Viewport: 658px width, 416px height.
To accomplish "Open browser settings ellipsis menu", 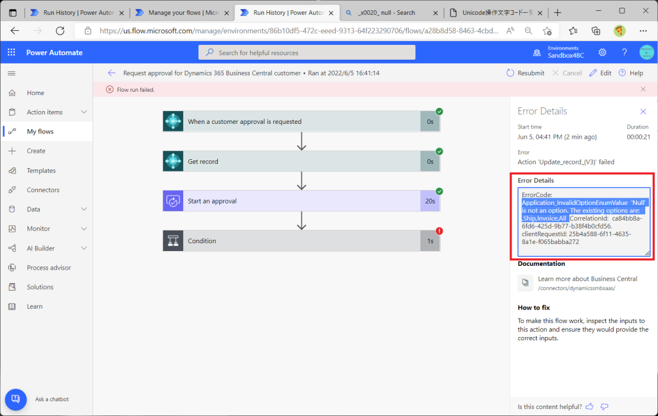I will pos(643,31).
